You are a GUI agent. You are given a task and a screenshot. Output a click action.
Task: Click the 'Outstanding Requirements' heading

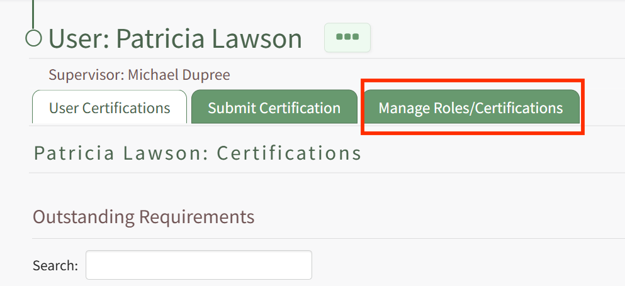pos(144,217)
